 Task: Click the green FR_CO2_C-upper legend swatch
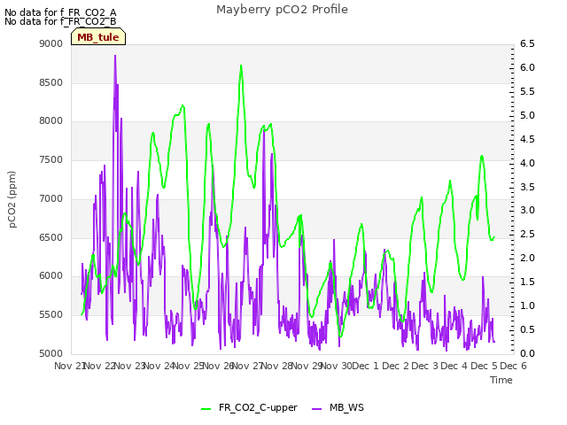click(206, 409)
